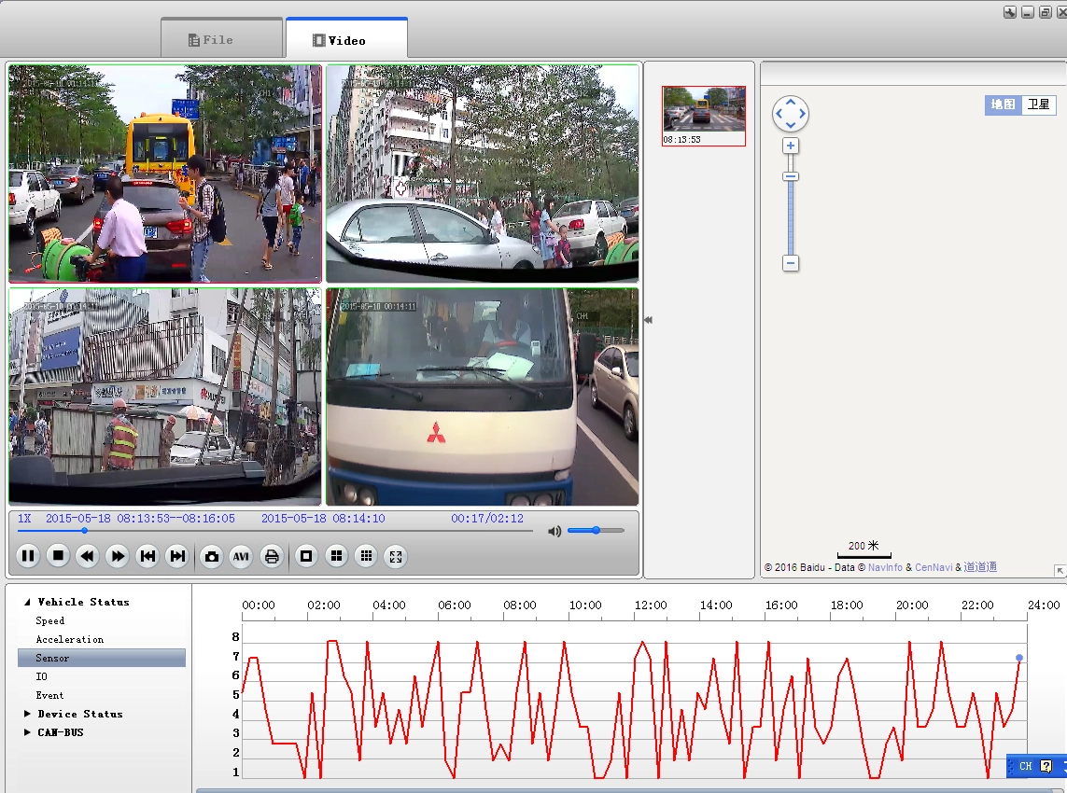The image size is (1067, 793).
Task: Take a snapshot with camera icon
Action: 212,556
